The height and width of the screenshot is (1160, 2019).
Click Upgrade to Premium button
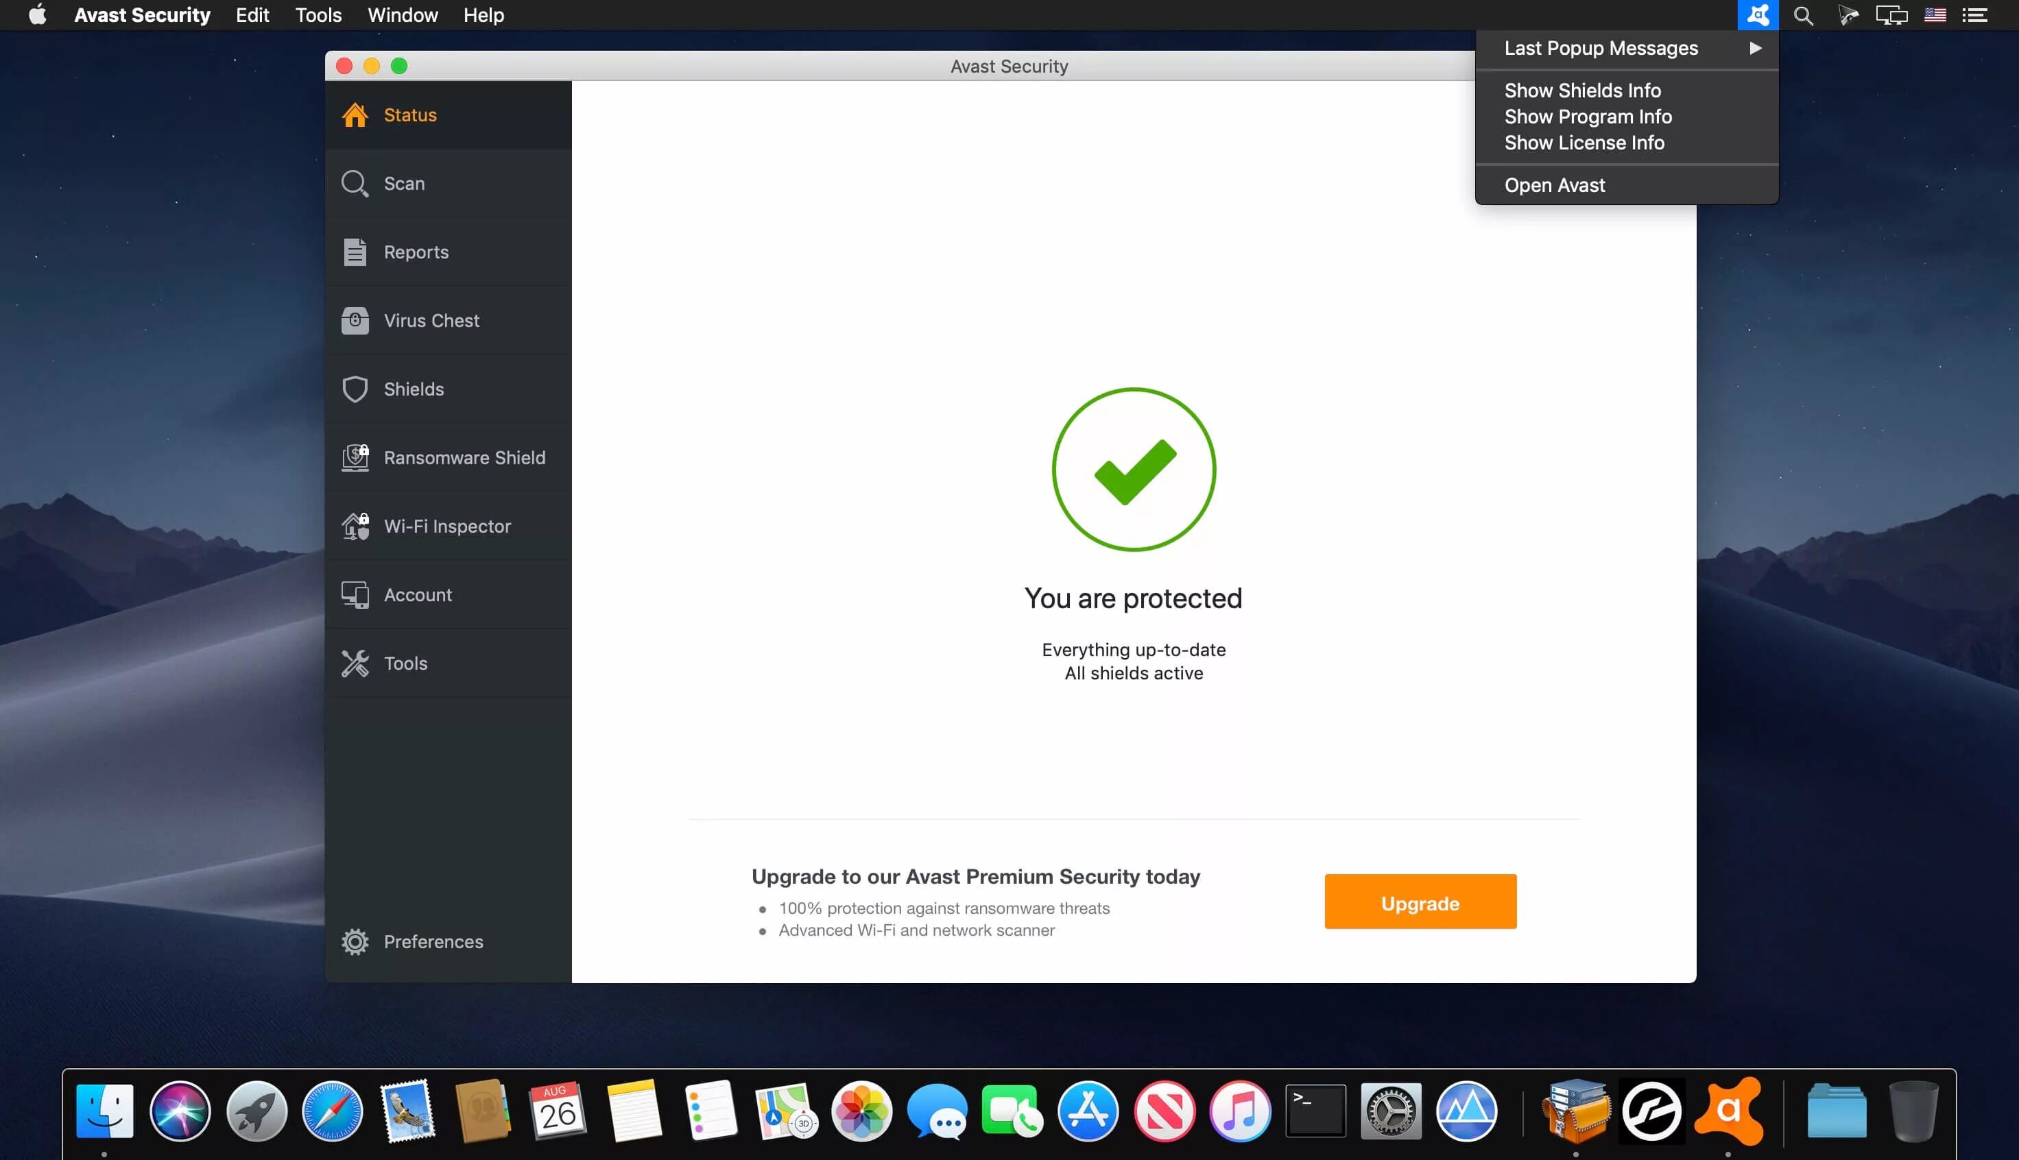coord(1420,901)
